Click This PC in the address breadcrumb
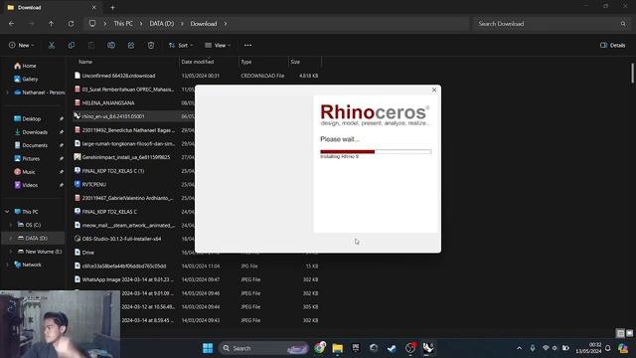The width and height of the screenshot is (636, 358). [123, 24]
